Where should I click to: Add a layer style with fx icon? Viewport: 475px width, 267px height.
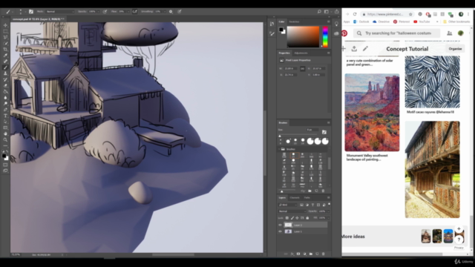point(292,254)
